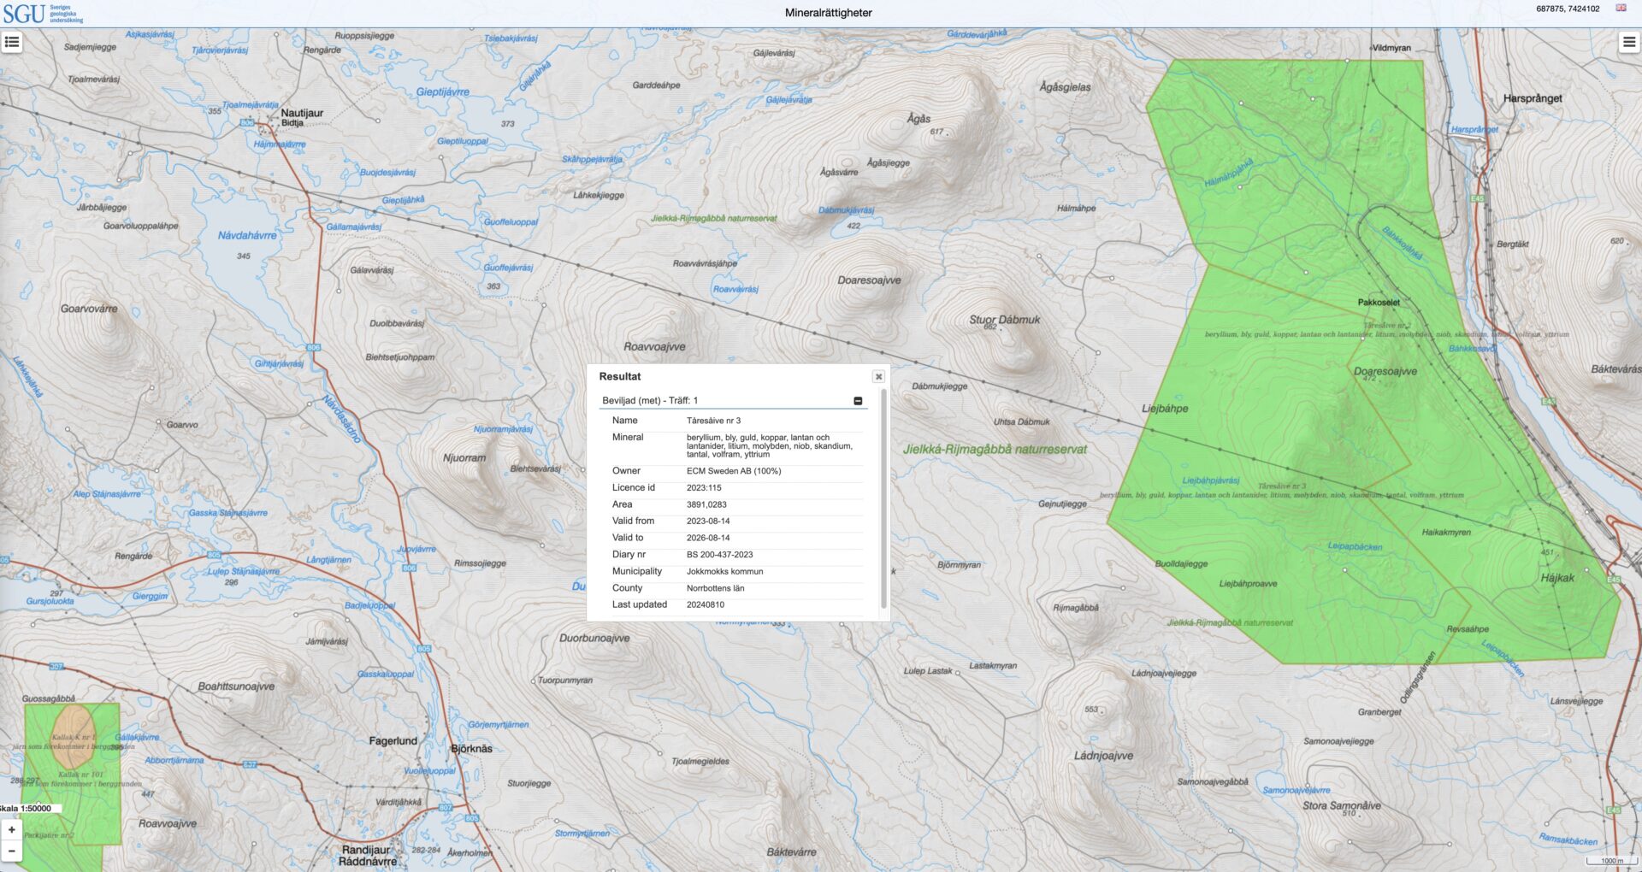This screenshot has width=1642, height=872.
Task: Click the 'Nautijaur' place label on map
Action: [302, 113]
